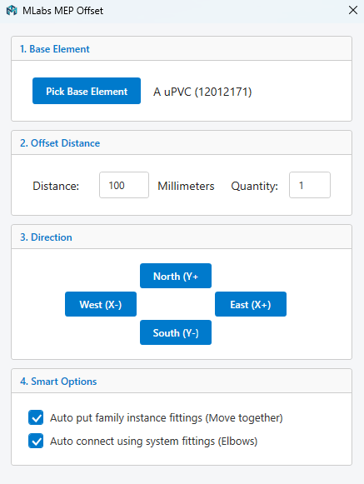Viewport: 364px width, 484px height.
Task: Click the Quantity: label
Action: click(254, 186)
